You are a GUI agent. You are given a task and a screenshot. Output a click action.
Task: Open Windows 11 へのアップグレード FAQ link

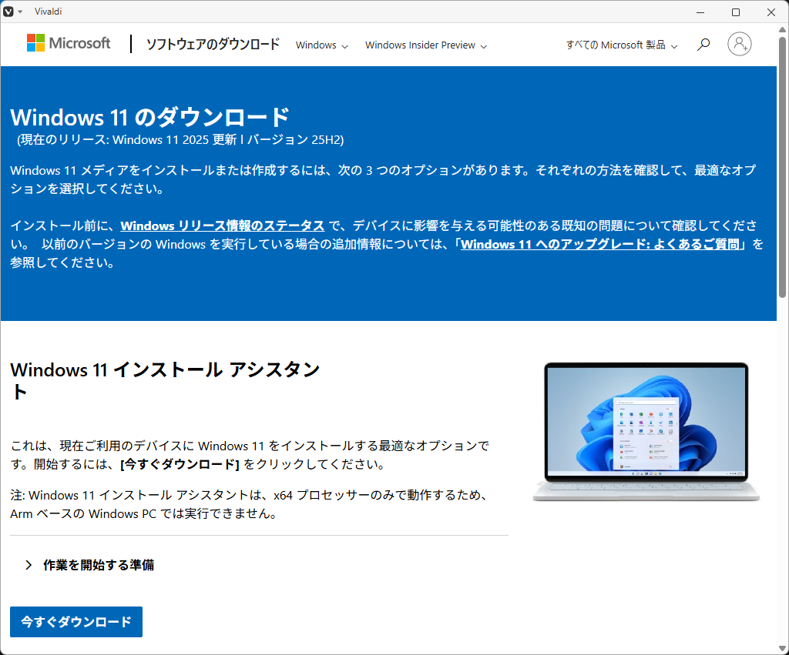[x=599, y=244]
